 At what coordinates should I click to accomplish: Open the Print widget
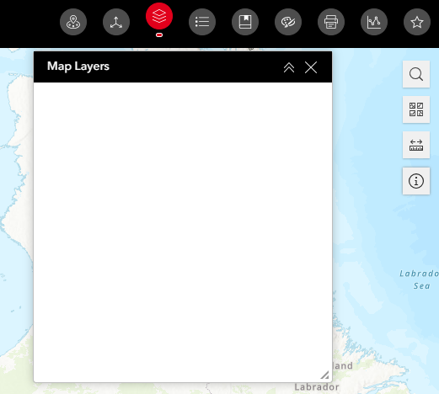[x=331, y=22]
